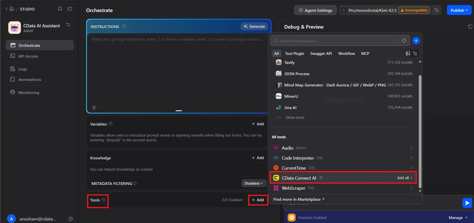474x223 pixels.
Task: Select the JSON Process tool
Action: click(x=344, y=74)
